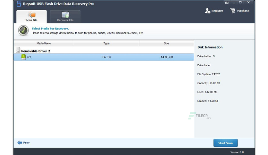
Task: Sort by Media Name column header
Action: [x=44, y=43]
